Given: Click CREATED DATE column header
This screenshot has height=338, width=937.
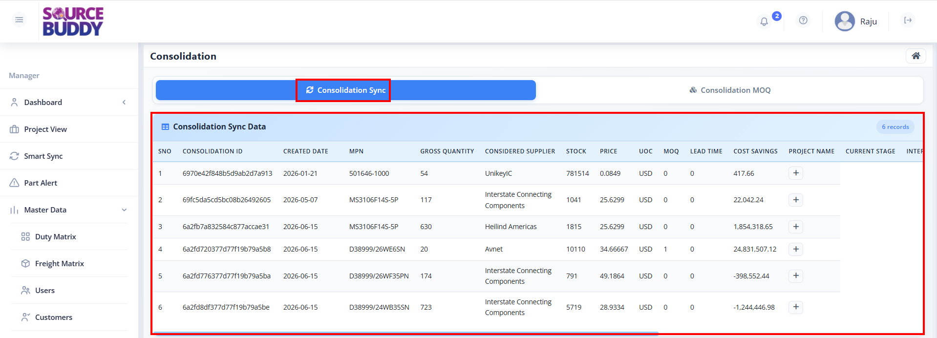Looking at the screenshot, I should pyautogui.click(x=306, y=151).
